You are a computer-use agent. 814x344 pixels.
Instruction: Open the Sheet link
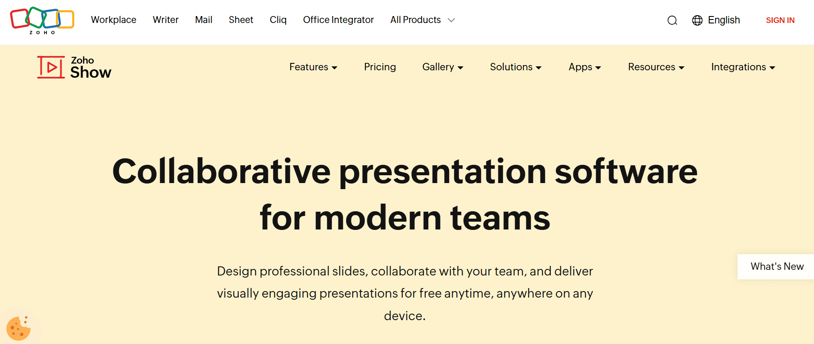click(241, 20)
